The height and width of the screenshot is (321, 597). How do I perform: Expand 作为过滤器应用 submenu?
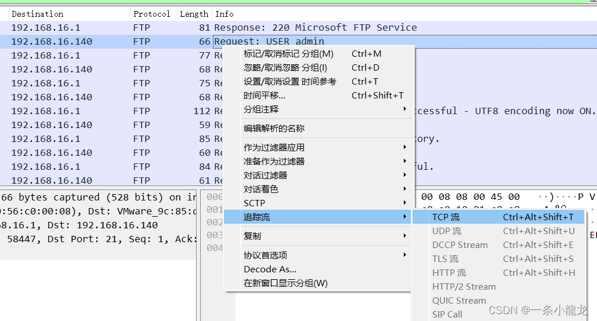pyautogui.click(x=319, y=148)
